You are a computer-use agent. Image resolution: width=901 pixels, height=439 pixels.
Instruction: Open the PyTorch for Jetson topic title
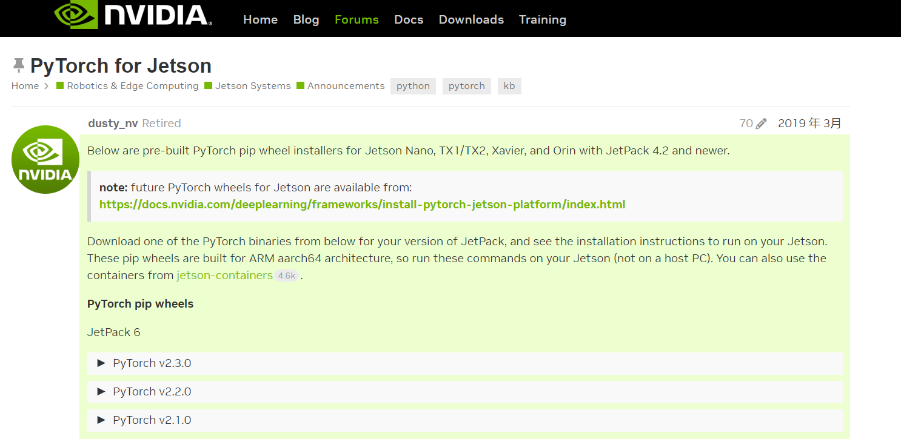[121, 65]
